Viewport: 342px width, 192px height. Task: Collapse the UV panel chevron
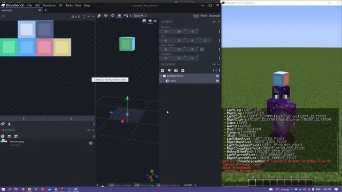(93, 17)
